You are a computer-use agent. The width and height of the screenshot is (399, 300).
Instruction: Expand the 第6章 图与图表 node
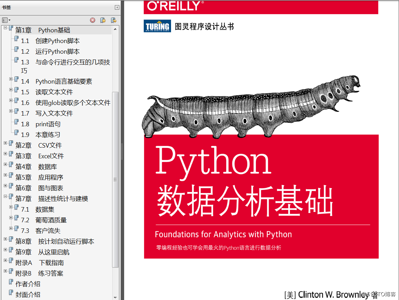coord(5,186)
